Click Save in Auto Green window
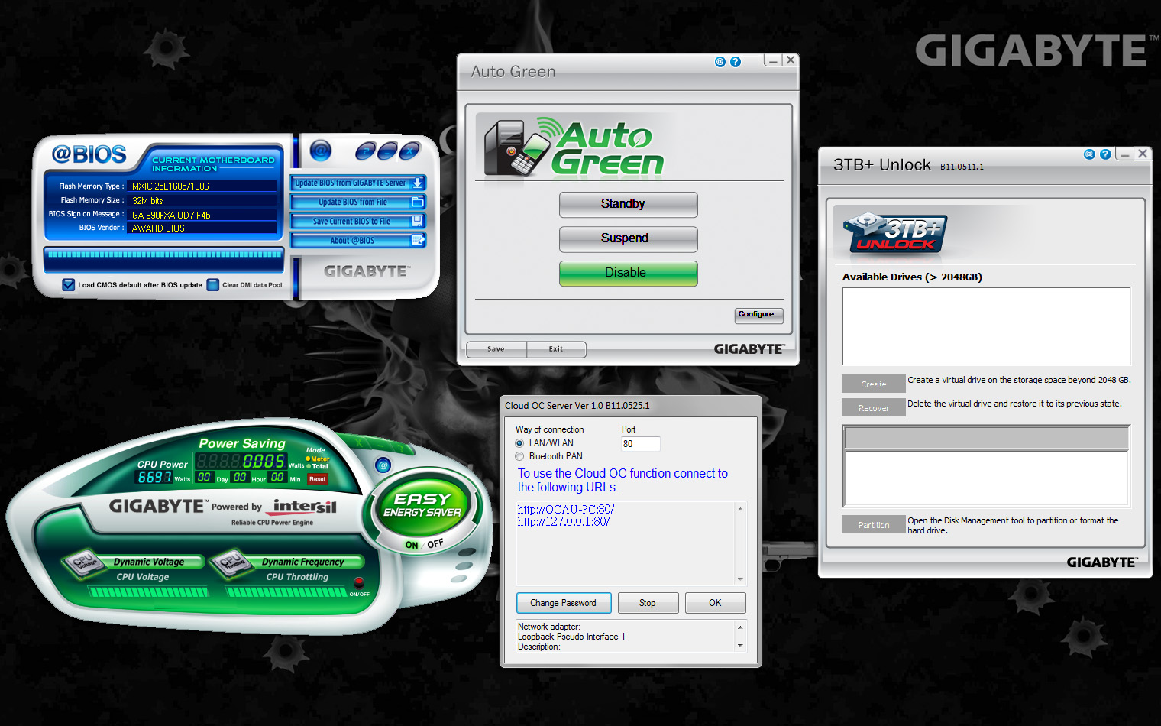The height and width of the screenshot is (726, 1161). click(496, 349)
